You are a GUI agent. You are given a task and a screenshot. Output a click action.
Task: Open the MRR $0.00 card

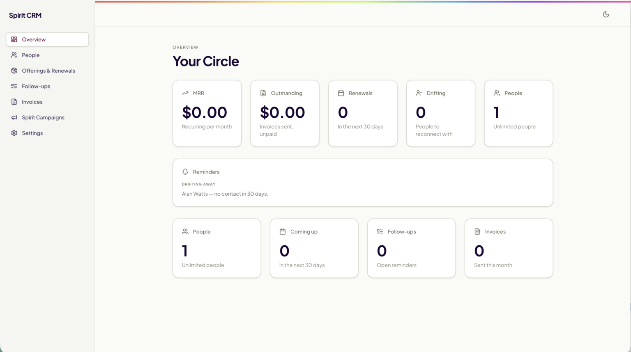tap(207, 113)
